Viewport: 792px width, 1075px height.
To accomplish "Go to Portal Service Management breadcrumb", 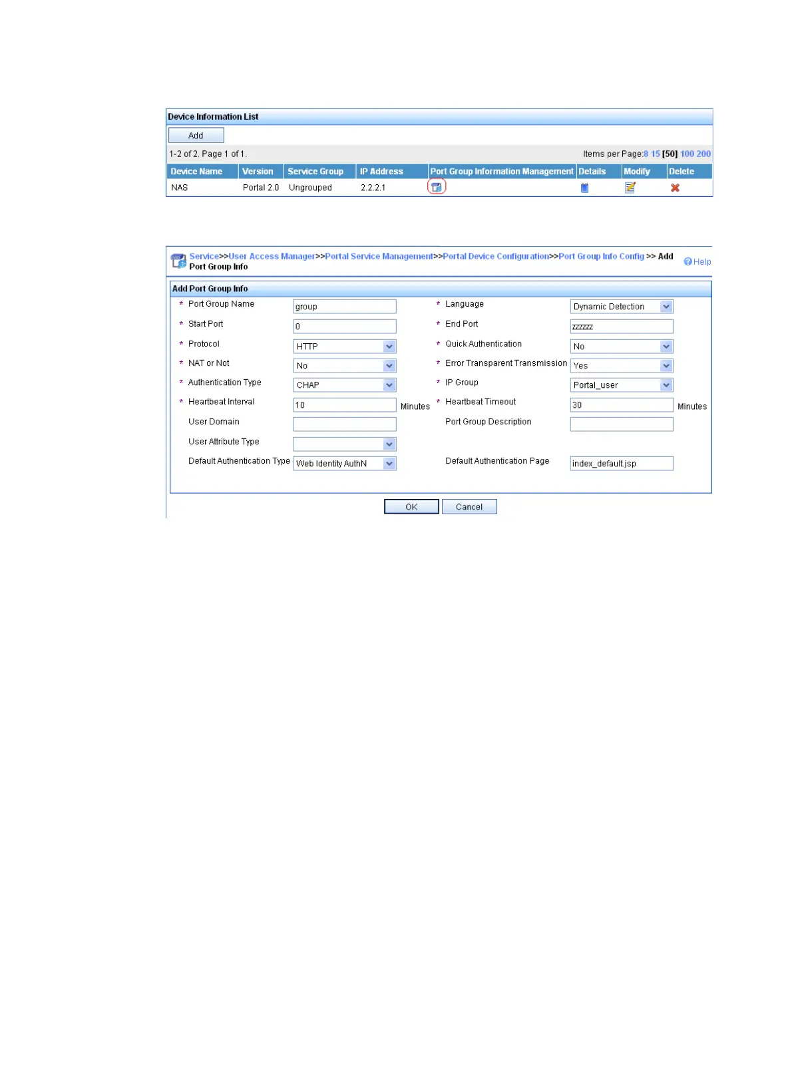I will point(379,256).
